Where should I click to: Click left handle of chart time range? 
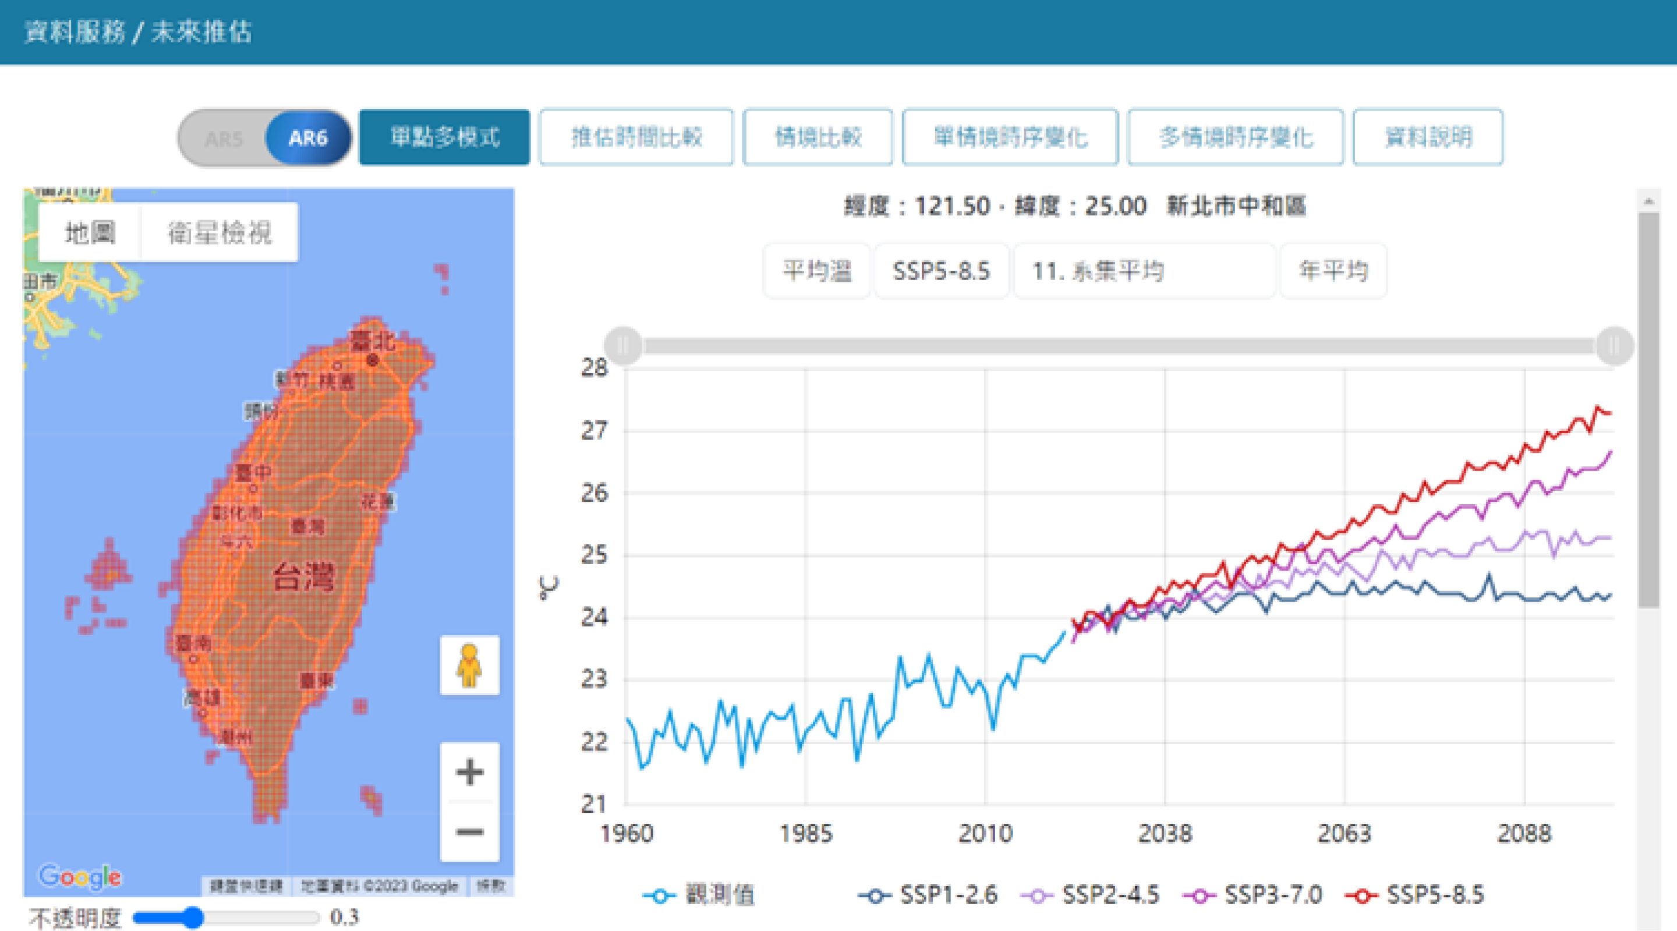pyautogui.click(x=623, y=345)
